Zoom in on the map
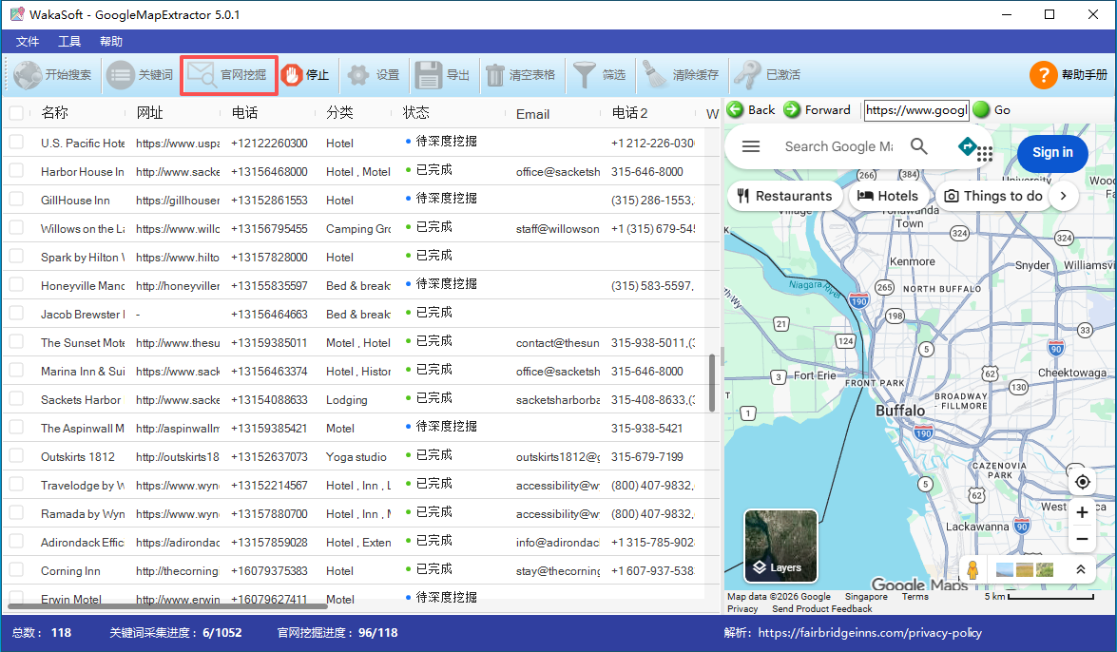The image size is (1117, 652). tap(1082, 511)
